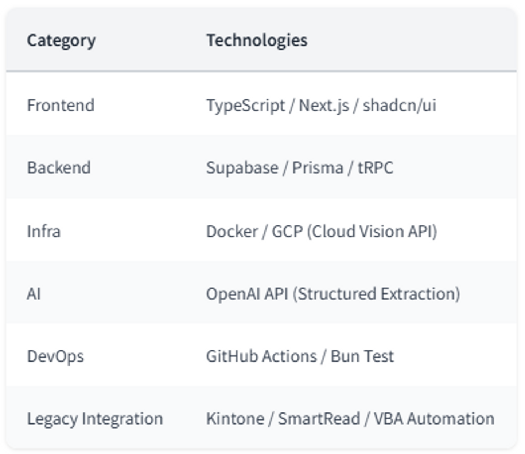Click the GCP (Cloud Vision API) text

(354, 232)
